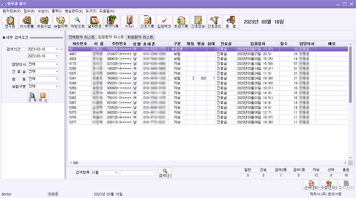356x198 pixels.
Task: Click the 조회 search-condition button
Action: (x=32, y=98)
